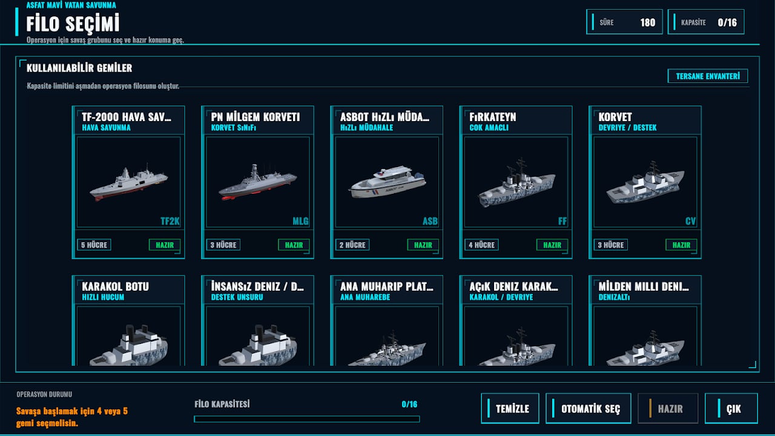Image resolution: width=775 pixels, height=436 pixels.
Task: Choose the Korvet devriye/destek ship image
Action: tap(645, 182)
